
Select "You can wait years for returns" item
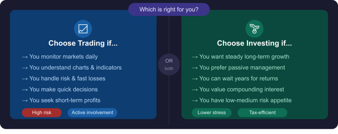pyautogui.click(x=234, y=78)
